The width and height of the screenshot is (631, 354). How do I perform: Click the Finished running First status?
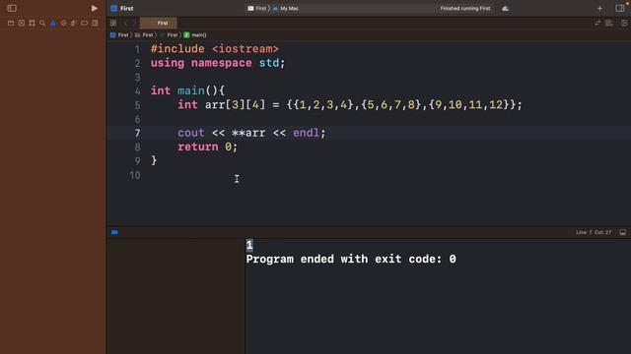click(x=464, y=8)
